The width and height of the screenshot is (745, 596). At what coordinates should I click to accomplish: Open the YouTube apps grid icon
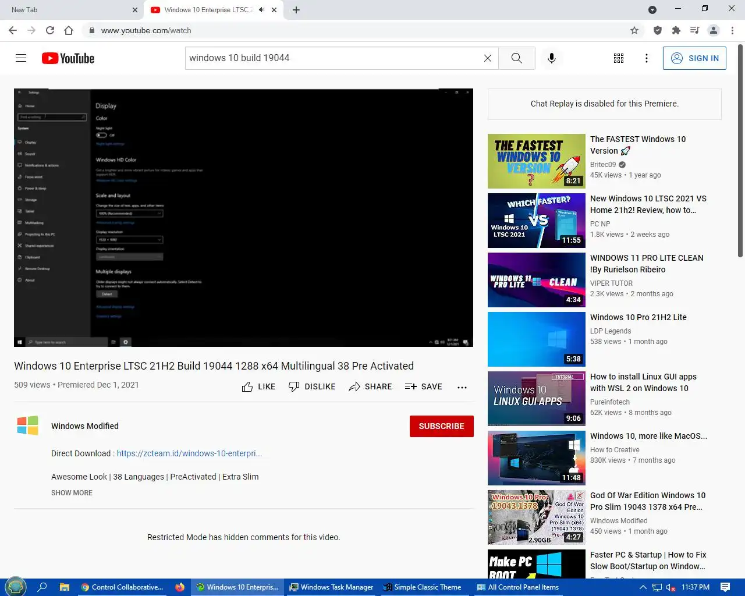[x=619, y=58]
